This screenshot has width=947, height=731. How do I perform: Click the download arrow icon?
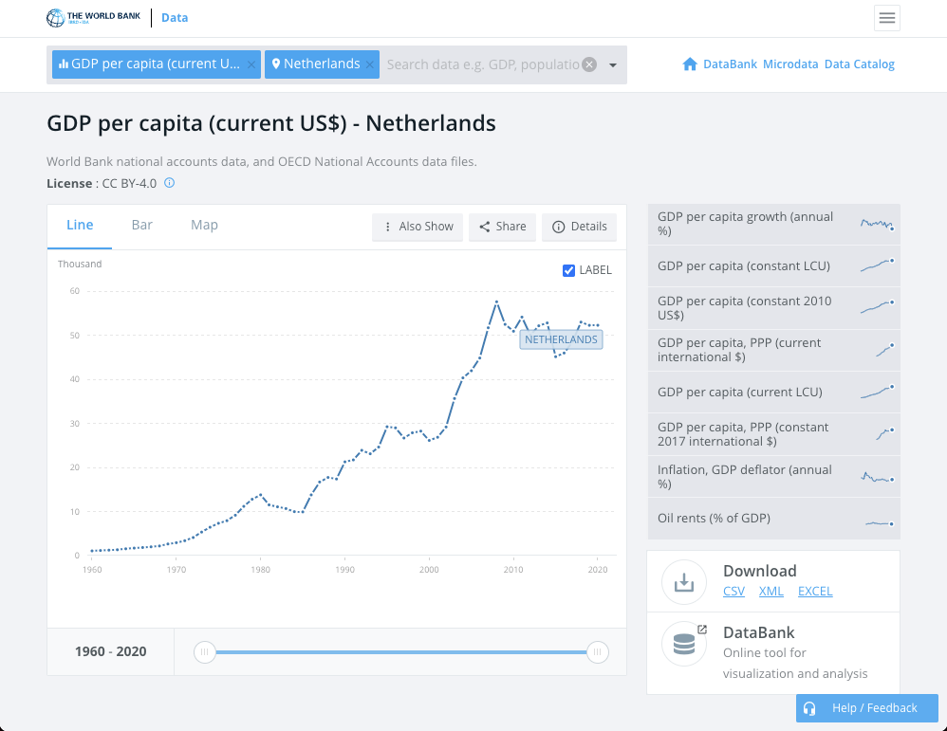click(x=683, y=582)
